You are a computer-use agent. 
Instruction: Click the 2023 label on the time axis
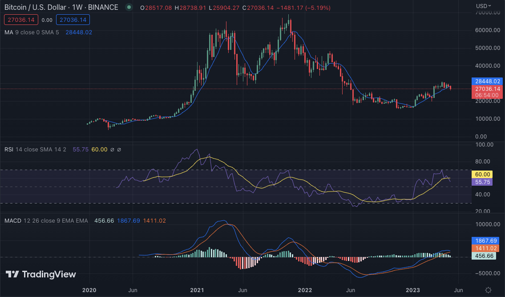pos(412,290)
